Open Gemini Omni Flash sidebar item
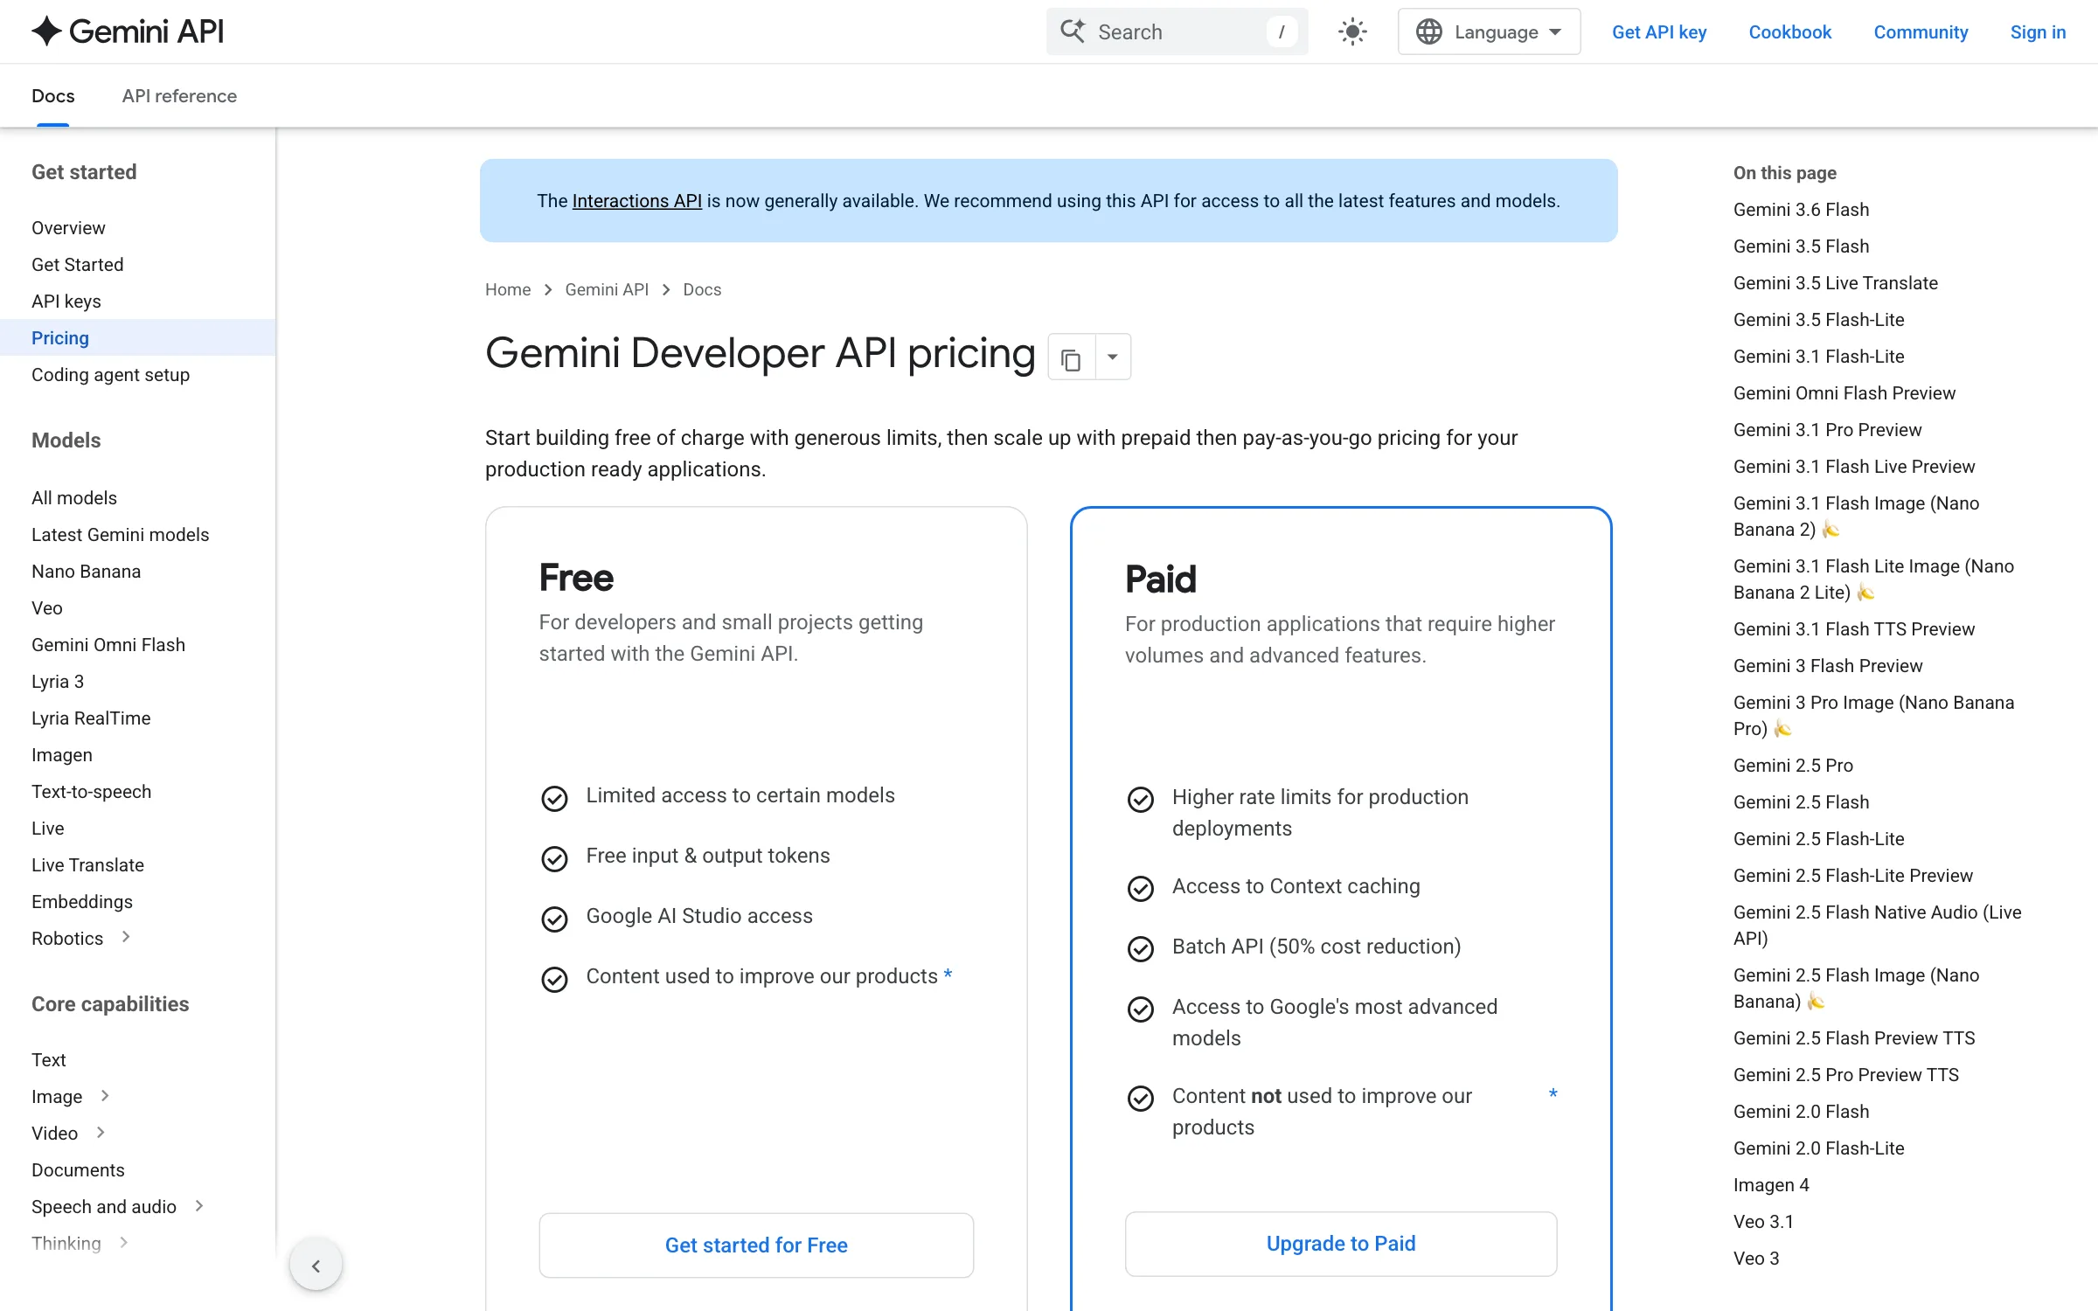 (108, 645)
